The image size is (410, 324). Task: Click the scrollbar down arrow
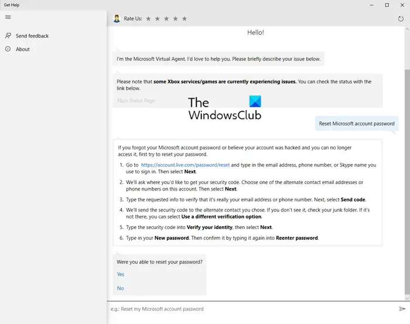[x=407, y=298]
